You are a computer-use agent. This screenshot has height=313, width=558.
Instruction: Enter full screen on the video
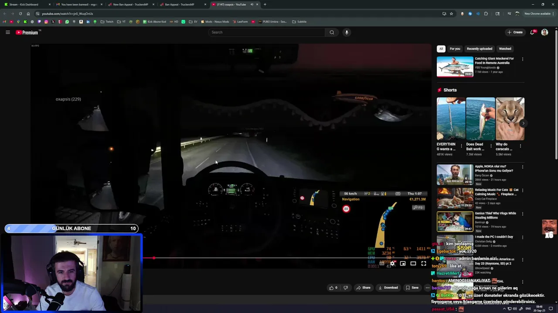pos(424,263)
